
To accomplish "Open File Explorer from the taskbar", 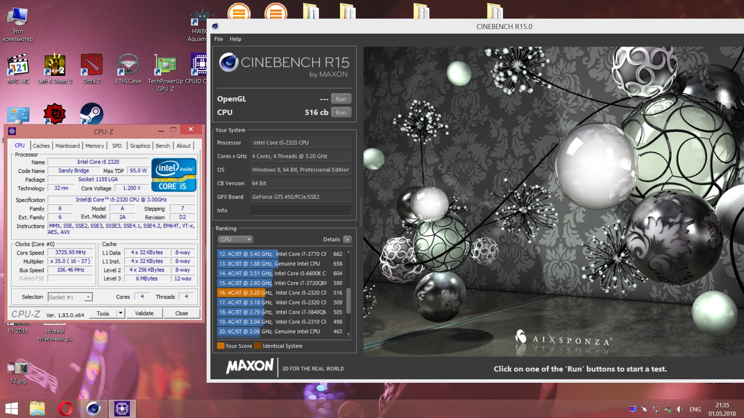I will click(x=37, y=409).
